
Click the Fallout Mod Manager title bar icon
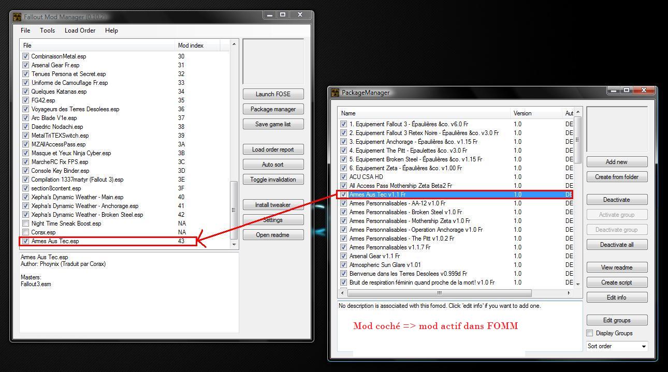(17, 17)
